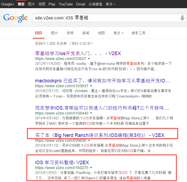This screenshot has height=182, width=187.
Task: Switch to the 视频 results tab
Action: click(70, 33)
